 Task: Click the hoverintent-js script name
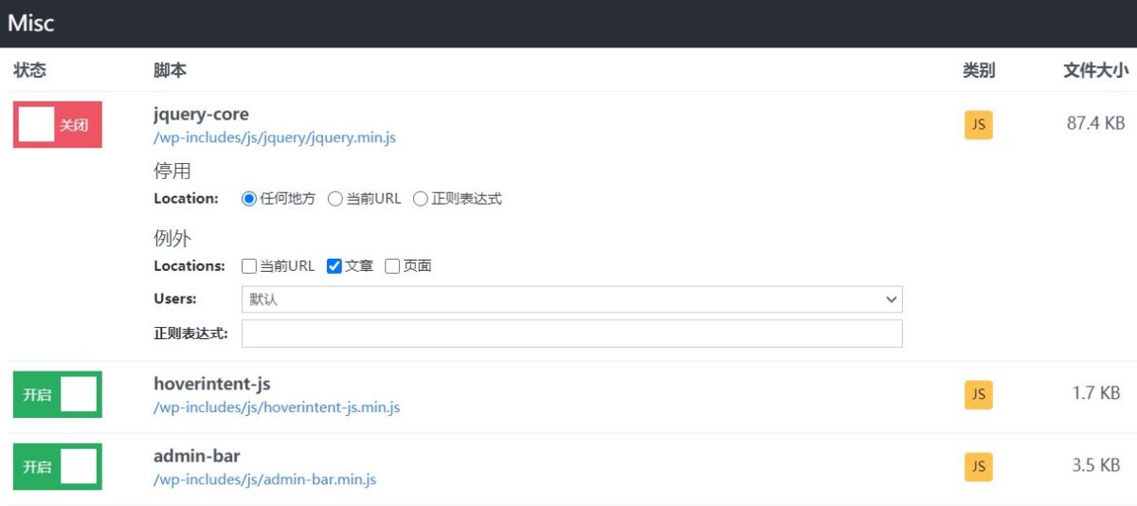pos(212,384)
